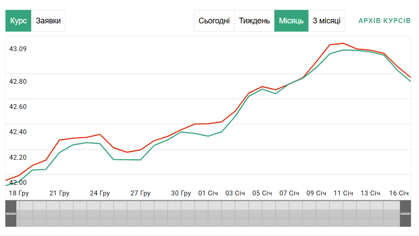Click the left grip handle of range scrollbar
Screen dimensions: 419x236
(11, 214)
